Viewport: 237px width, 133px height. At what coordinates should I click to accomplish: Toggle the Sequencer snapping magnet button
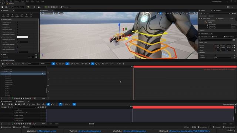60,104
